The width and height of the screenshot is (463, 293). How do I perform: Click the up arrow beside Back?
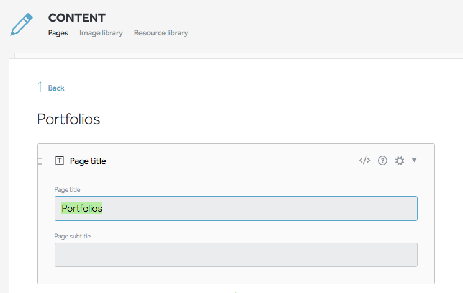point(40,88)
